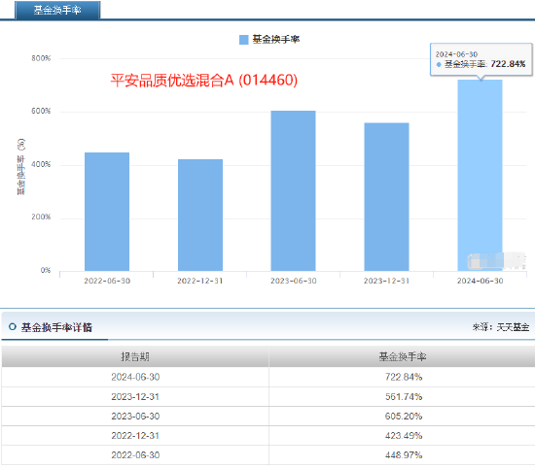The width and height of the screenshot is (535, 468).
Task: Select the 2023-06-30 bar in chart
Action: point(294,190)
